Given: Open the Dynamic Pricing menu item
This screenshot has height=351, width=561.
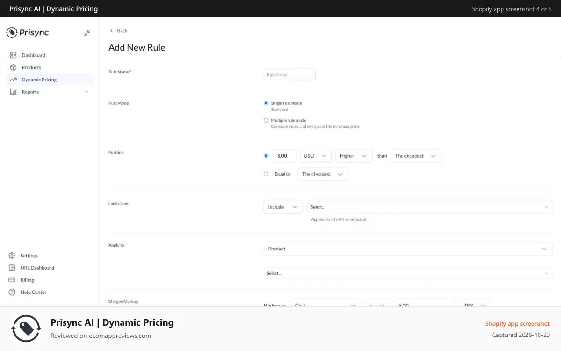Looking at the screenshot, I should (x=50, y=80).
